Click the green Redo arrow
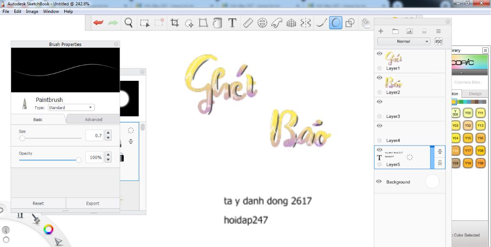Image resolution: width=491 pixels, height=247 pixels. pyautogui.click(x=113, y=22)
